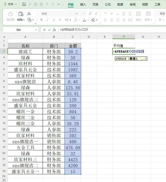This screenshot has width=166, height=182.
Task: Toggle italic formatting
Action: click(x=47, y=20)
